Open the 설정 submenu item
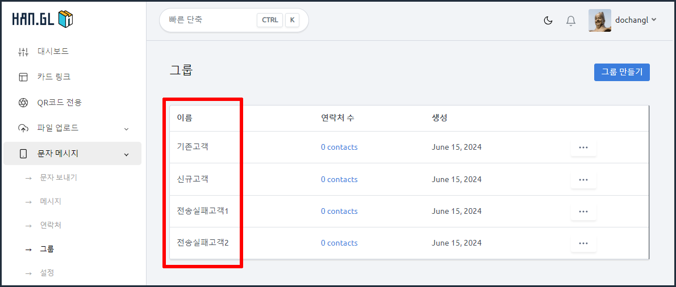The width and height of the screenshot is (676, 287). tap(47, 273)
